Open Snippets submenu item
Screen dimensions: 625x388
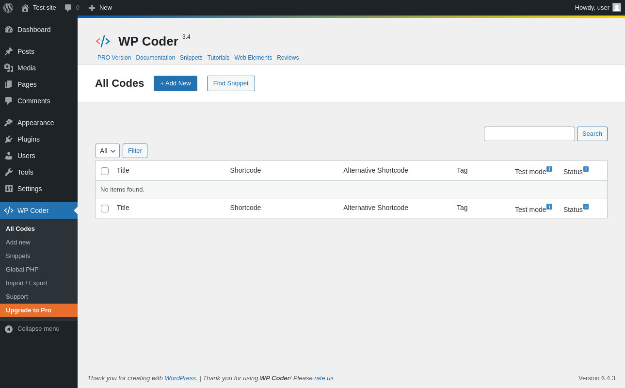18,256
